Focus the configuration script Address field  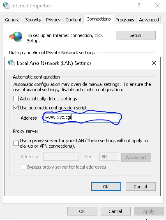[81, 118]
